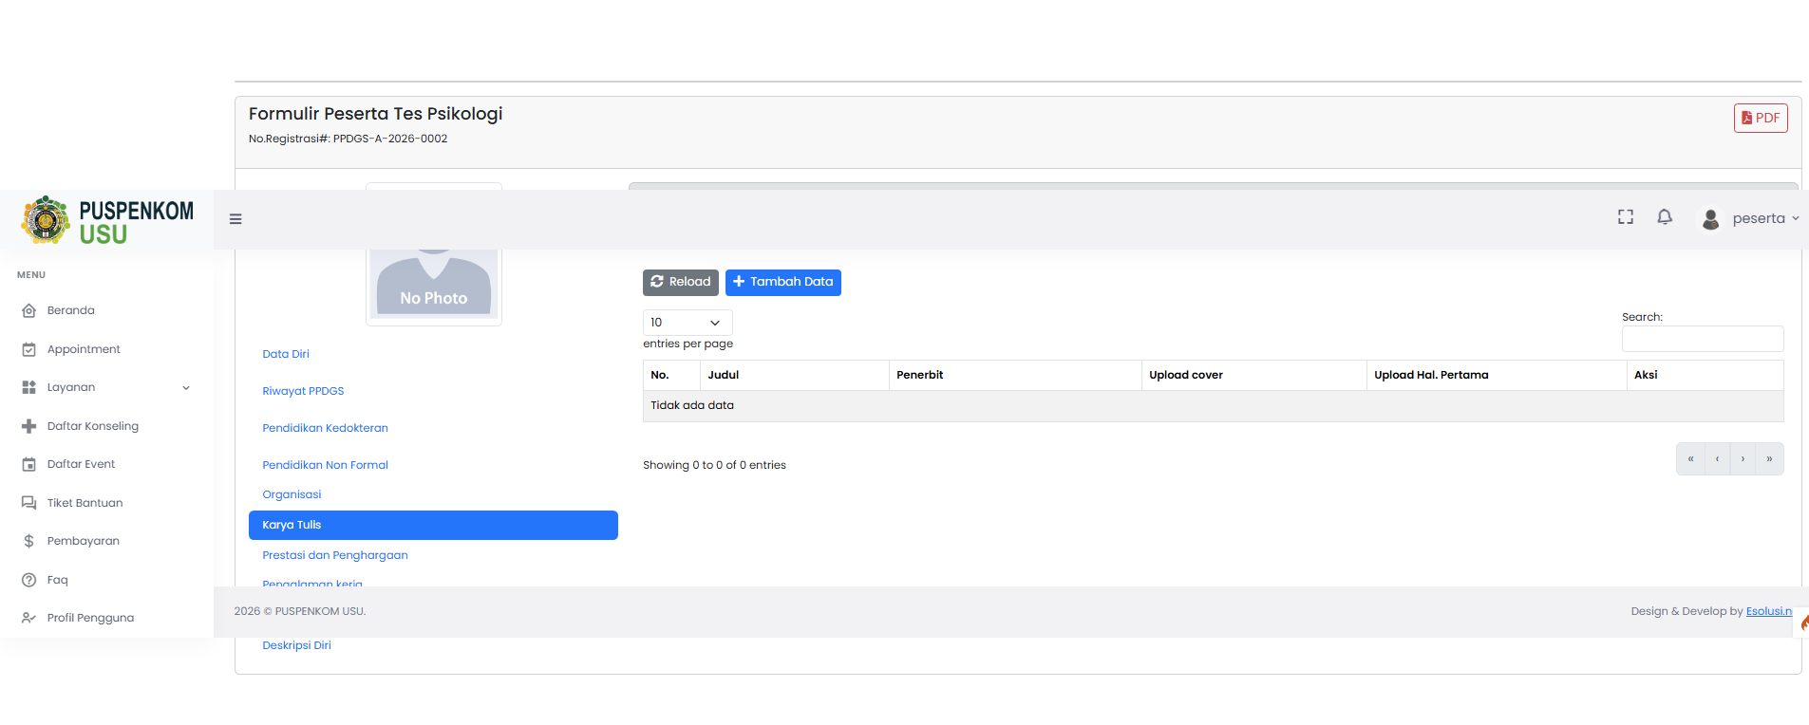This screenshot has height=725, width=1809.
Task: Switch to Pendidikan Kedokteran section
Action: pyautogui.click(x=325, y=428)
